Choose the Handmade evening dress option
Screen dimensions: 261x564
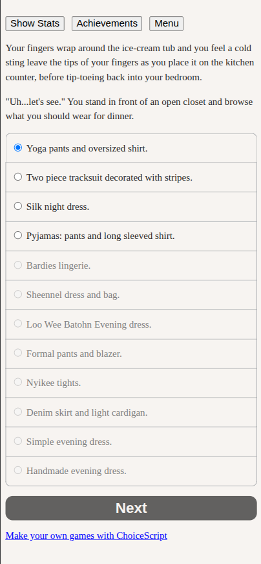[131, 471]
